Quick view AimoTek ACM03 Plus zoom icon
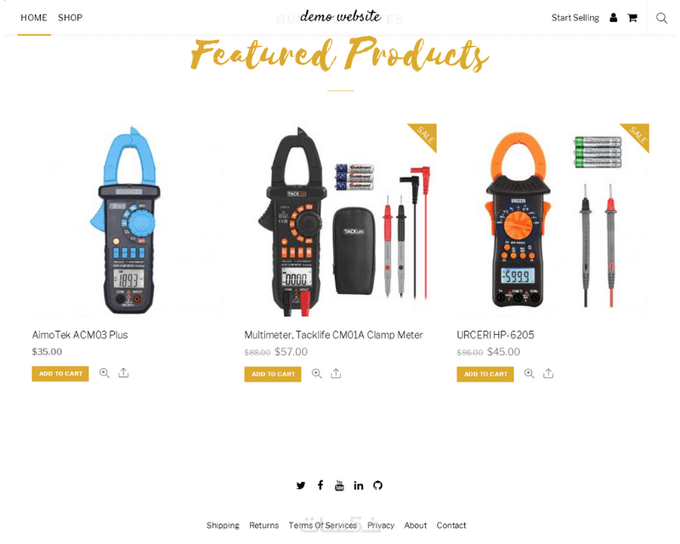Viewport: 680px width, 544px height. coord(104,373)
